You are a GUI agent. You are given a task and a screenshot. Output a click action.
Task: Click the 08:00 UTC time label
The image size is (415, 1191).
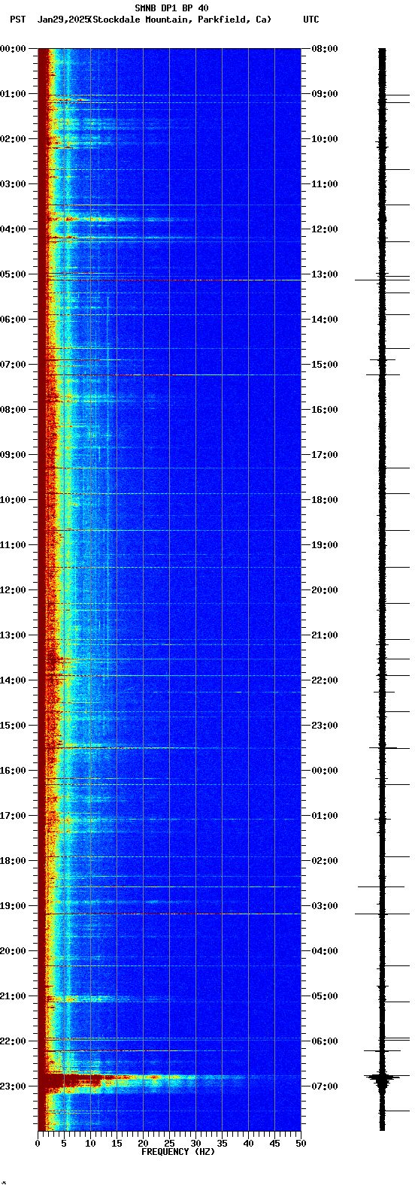pos(325,49)
